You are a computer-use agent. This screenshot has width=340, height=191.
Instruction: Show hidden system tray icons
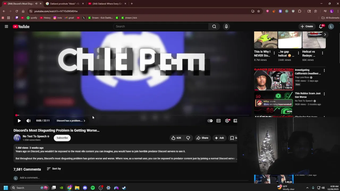tap(307, 188)
